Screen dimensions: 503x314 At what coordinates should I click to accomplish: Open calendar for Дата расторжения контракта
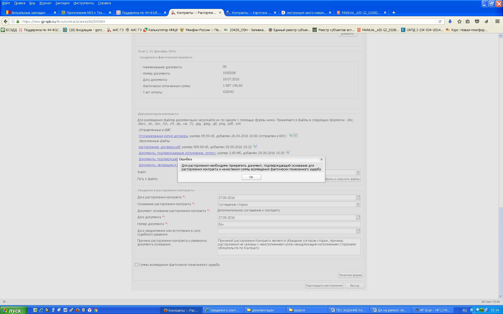point(358,197)
